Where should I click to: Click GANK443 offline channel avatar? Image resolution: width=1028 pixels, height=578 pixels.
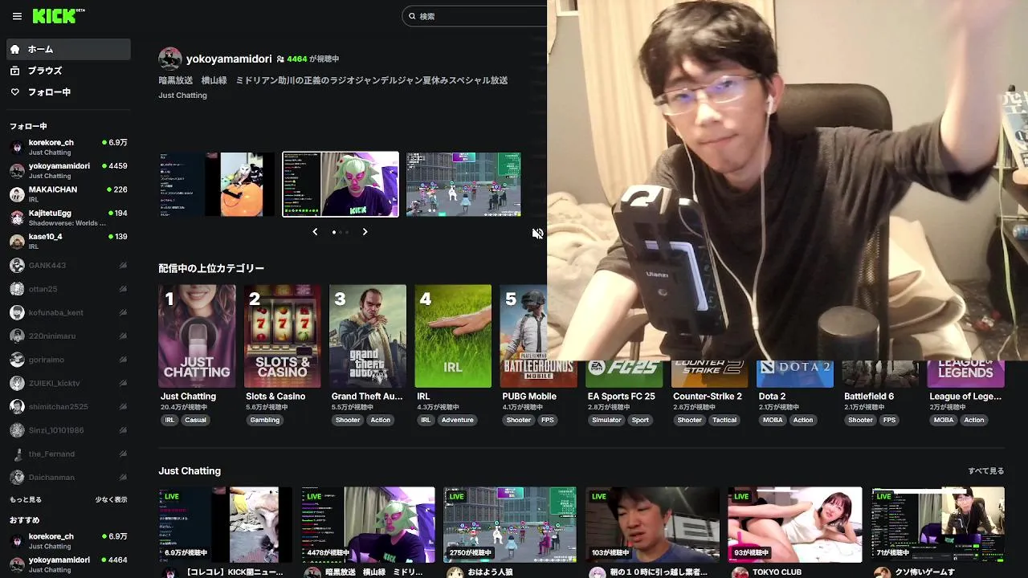(17, 265)
